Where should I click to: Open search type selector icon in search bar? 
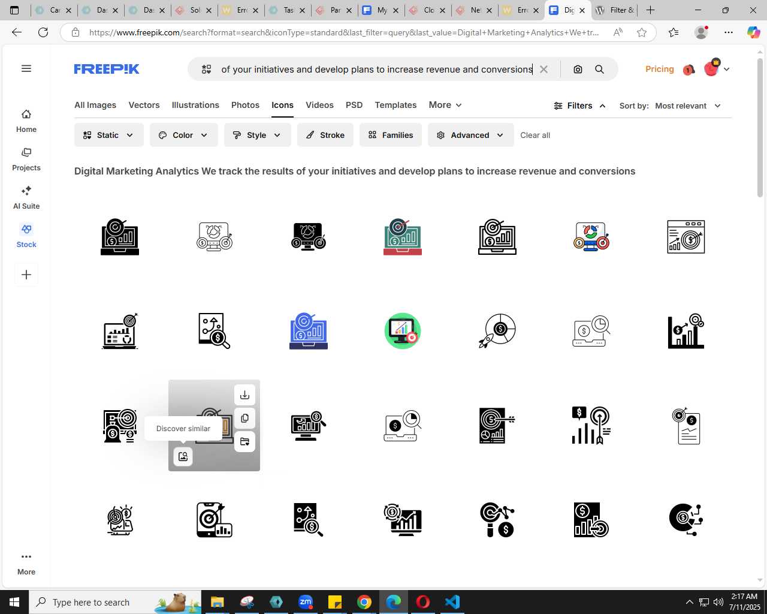tap(207, 70)
